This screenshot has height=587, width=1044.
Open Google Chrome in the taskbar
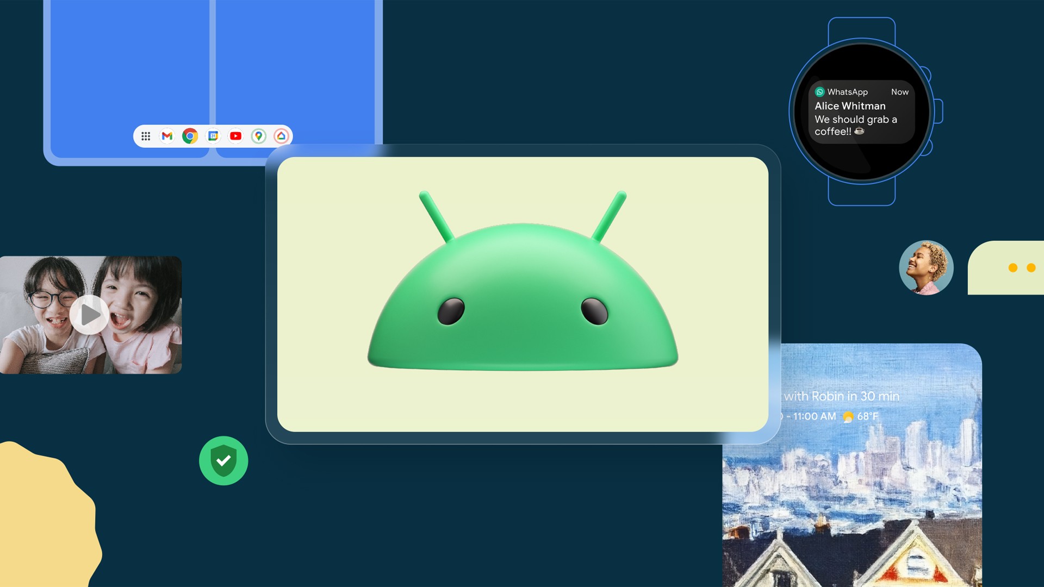[190, 136]
